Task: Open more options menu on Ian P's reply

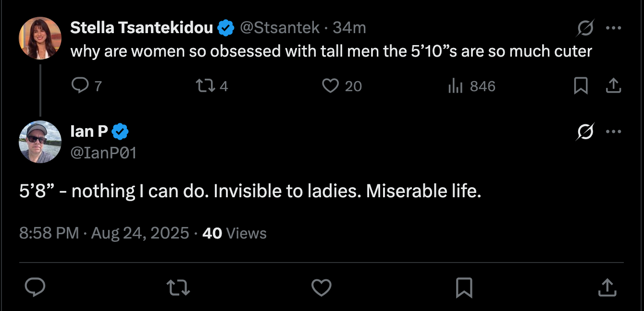Action: coord(613,132)
